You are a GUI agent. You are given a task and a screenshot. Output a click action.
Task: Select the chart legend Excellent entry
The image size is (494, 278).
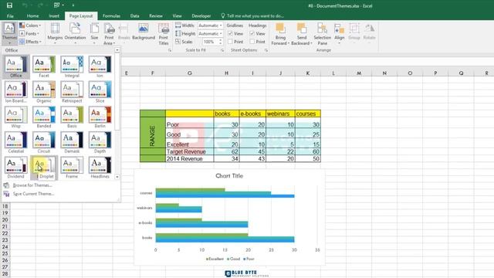[215, 259]
